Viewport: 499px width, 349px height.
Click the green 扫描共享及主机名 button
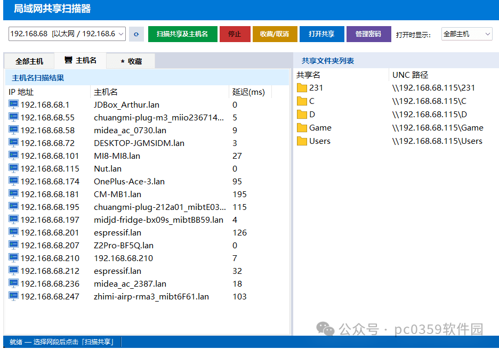click(182, 34)
